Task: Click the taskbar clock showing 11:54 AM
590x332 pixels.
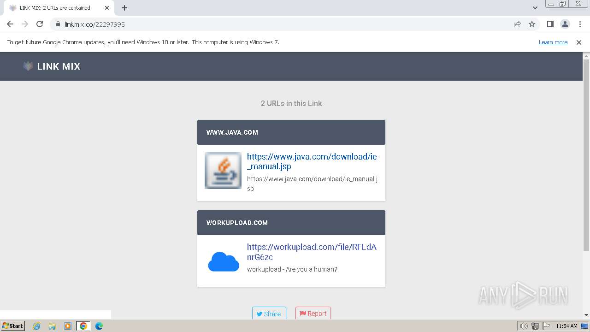Action: tap(566, 326)
